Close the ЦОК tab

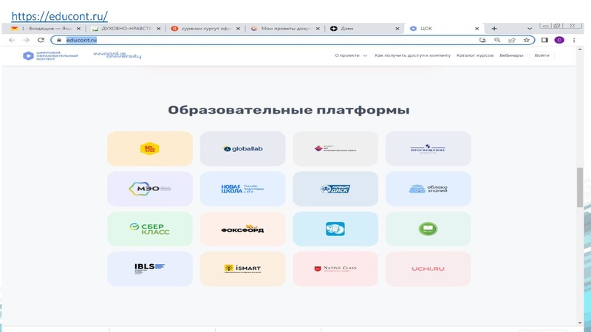pyautogui.click(x=476, y=29)
